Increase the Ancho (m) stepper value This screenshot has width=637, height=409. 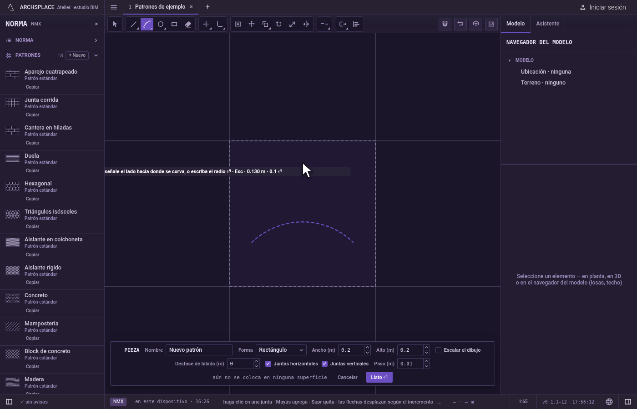tap(367, 347)
